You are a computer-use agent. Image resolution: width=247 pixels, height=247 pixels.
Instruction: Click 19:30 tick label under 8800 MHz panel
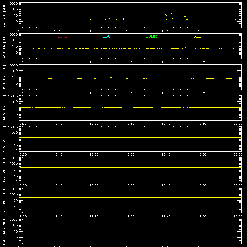tap(130, 216)
